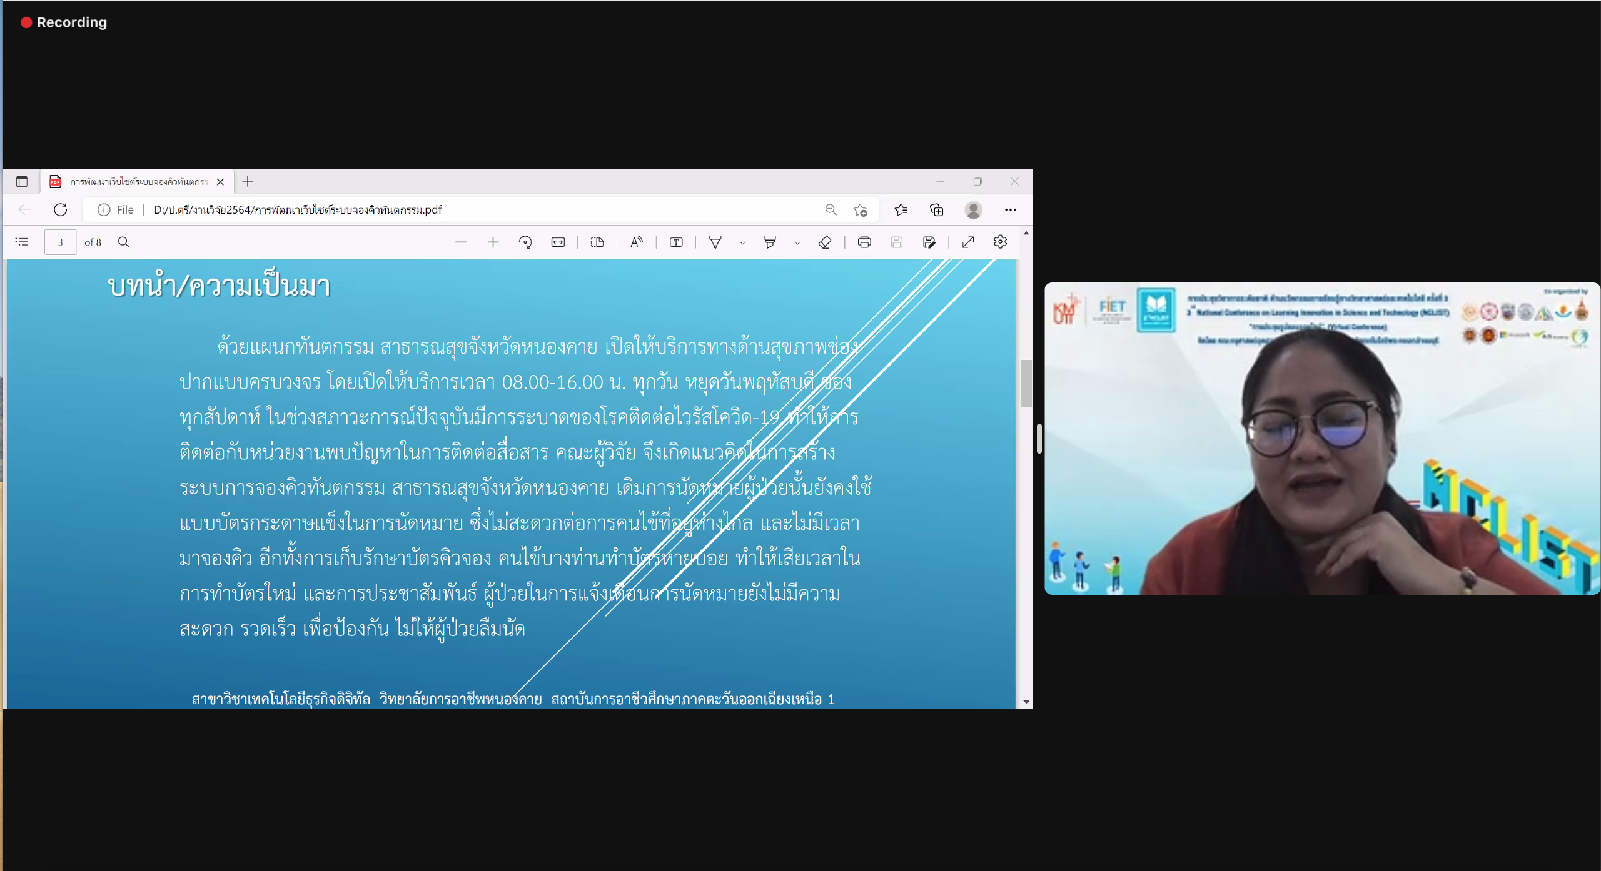Click the find in PDF search icon
The image size is (1601, 871).
[124, 242]
